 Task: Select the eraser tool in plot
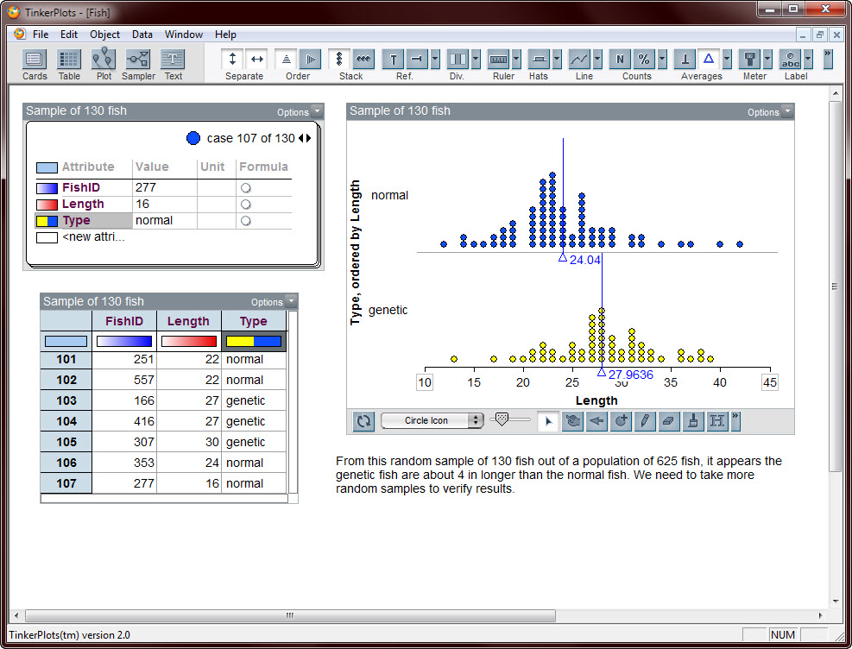click(669, 421)
